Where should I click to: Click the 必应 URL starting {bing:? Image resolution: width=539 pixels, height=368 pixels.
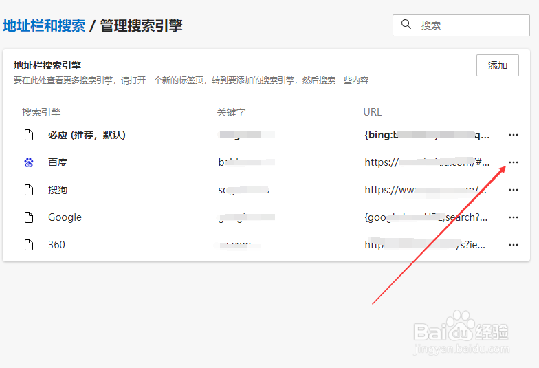coord(427,135)
